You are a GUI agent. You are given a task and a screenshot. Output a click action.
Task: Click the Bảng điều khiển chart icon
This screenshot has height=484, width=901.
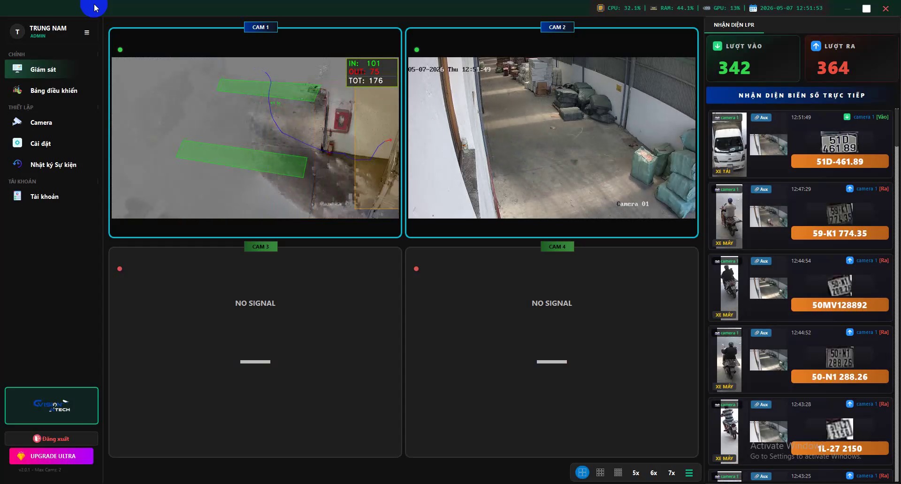click(x=17, y=90)
